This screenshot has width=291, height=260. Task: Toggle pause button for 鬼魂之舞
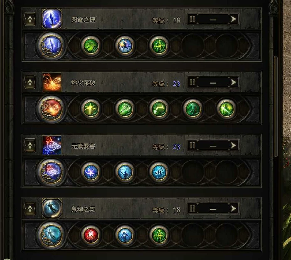coord(192,208)
